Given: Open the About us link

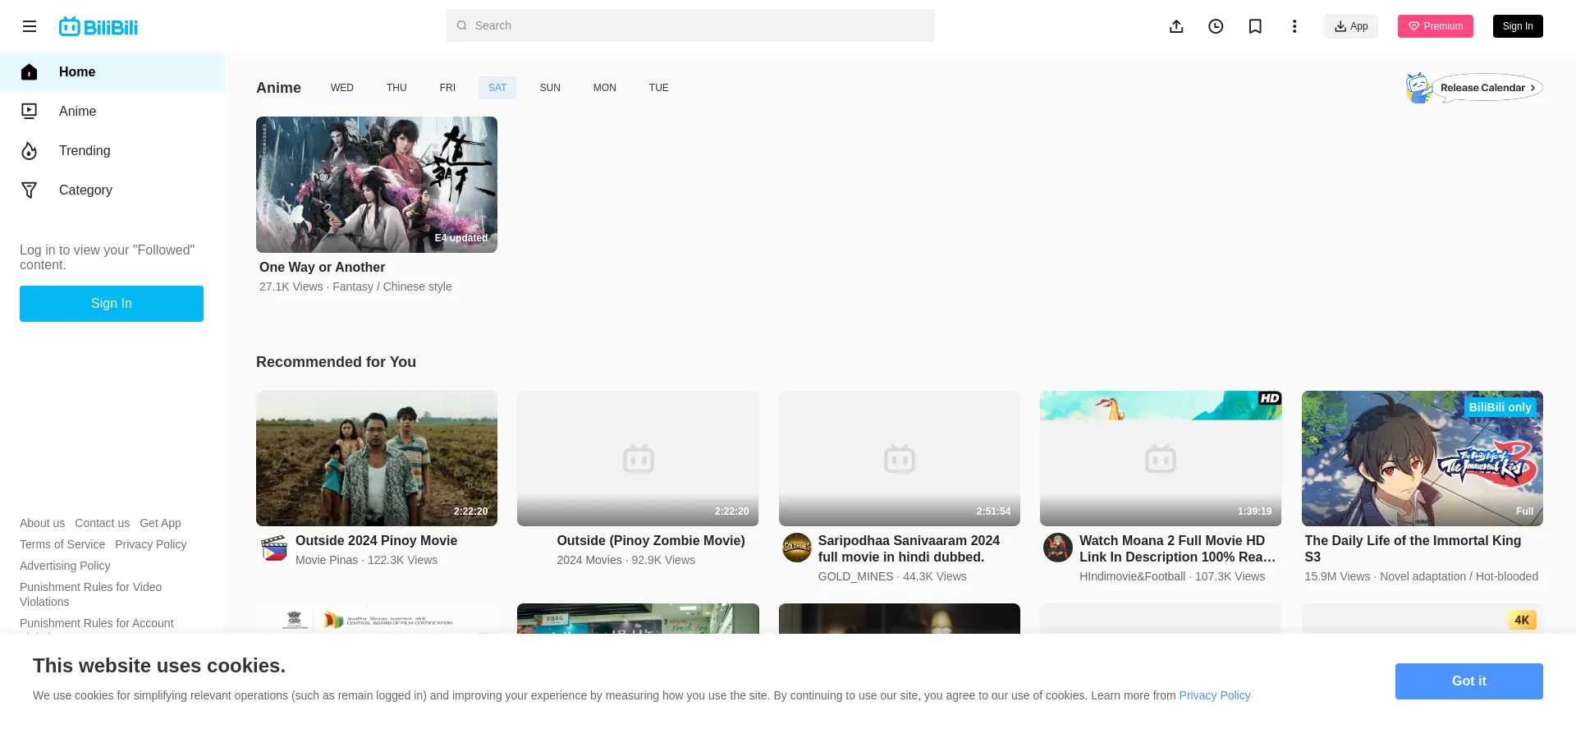Looking at the screenshot, I should pyautogui.click(x=42, y=524).
